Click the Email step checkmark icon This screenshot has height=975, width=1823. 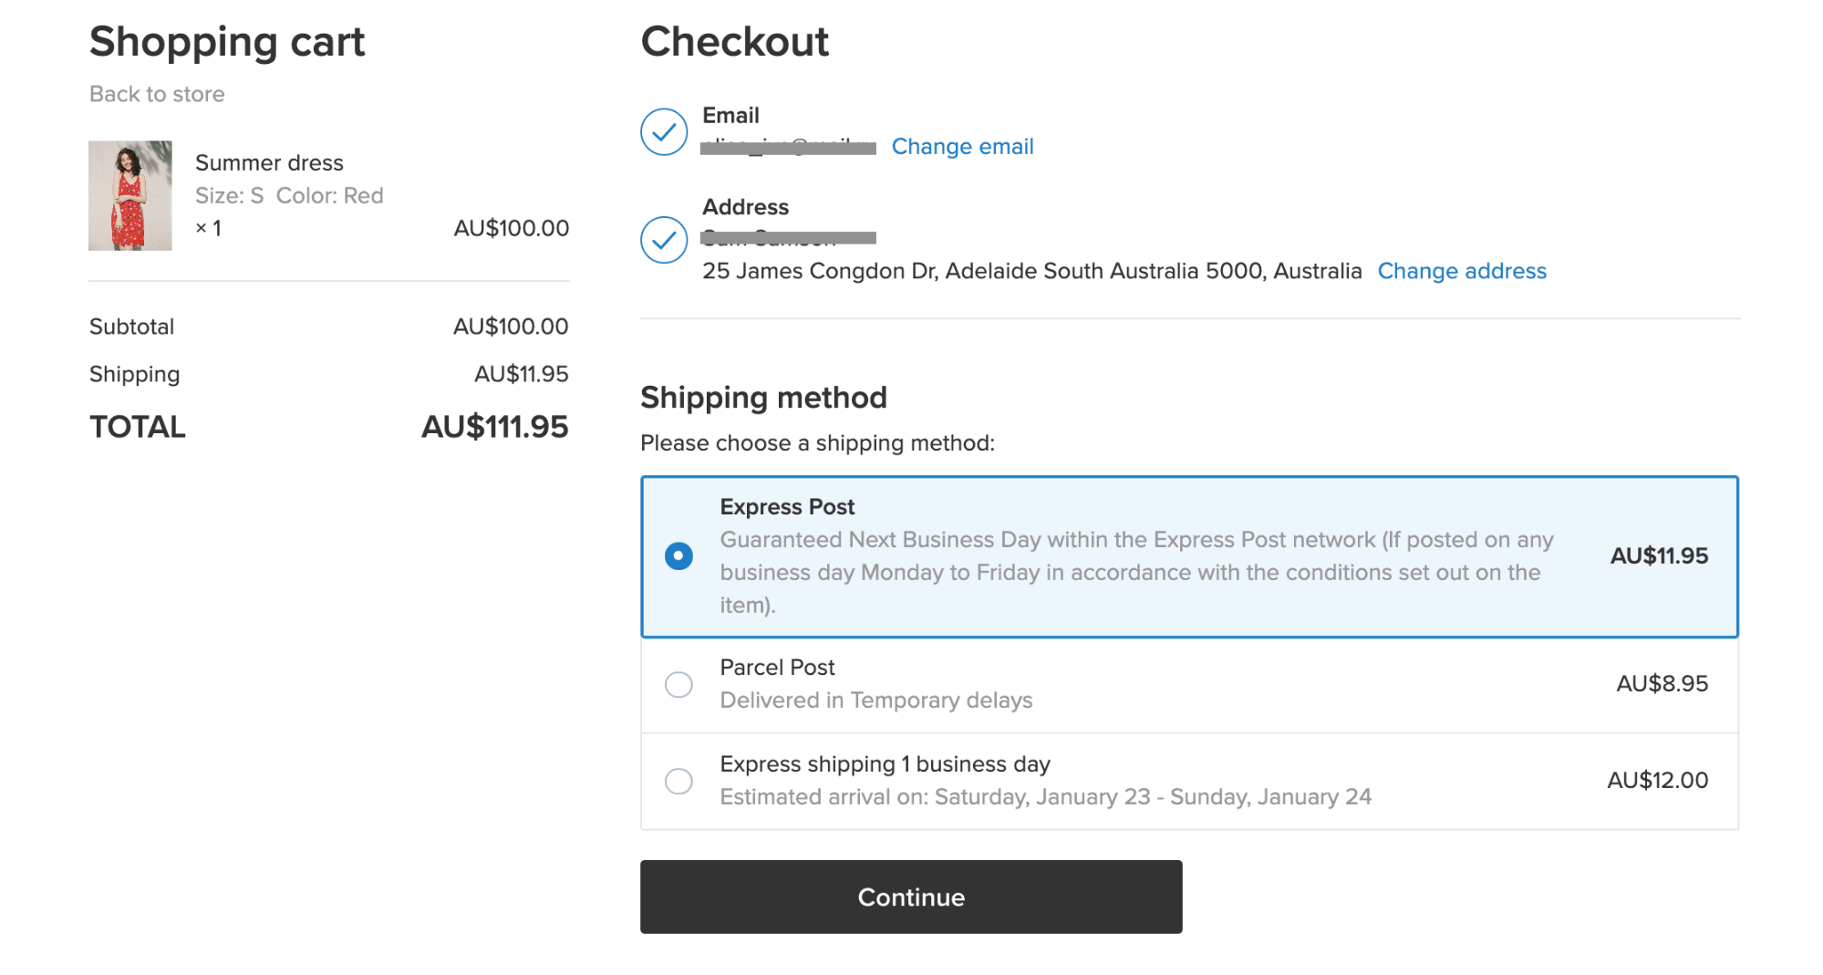(x=663, y=132)
